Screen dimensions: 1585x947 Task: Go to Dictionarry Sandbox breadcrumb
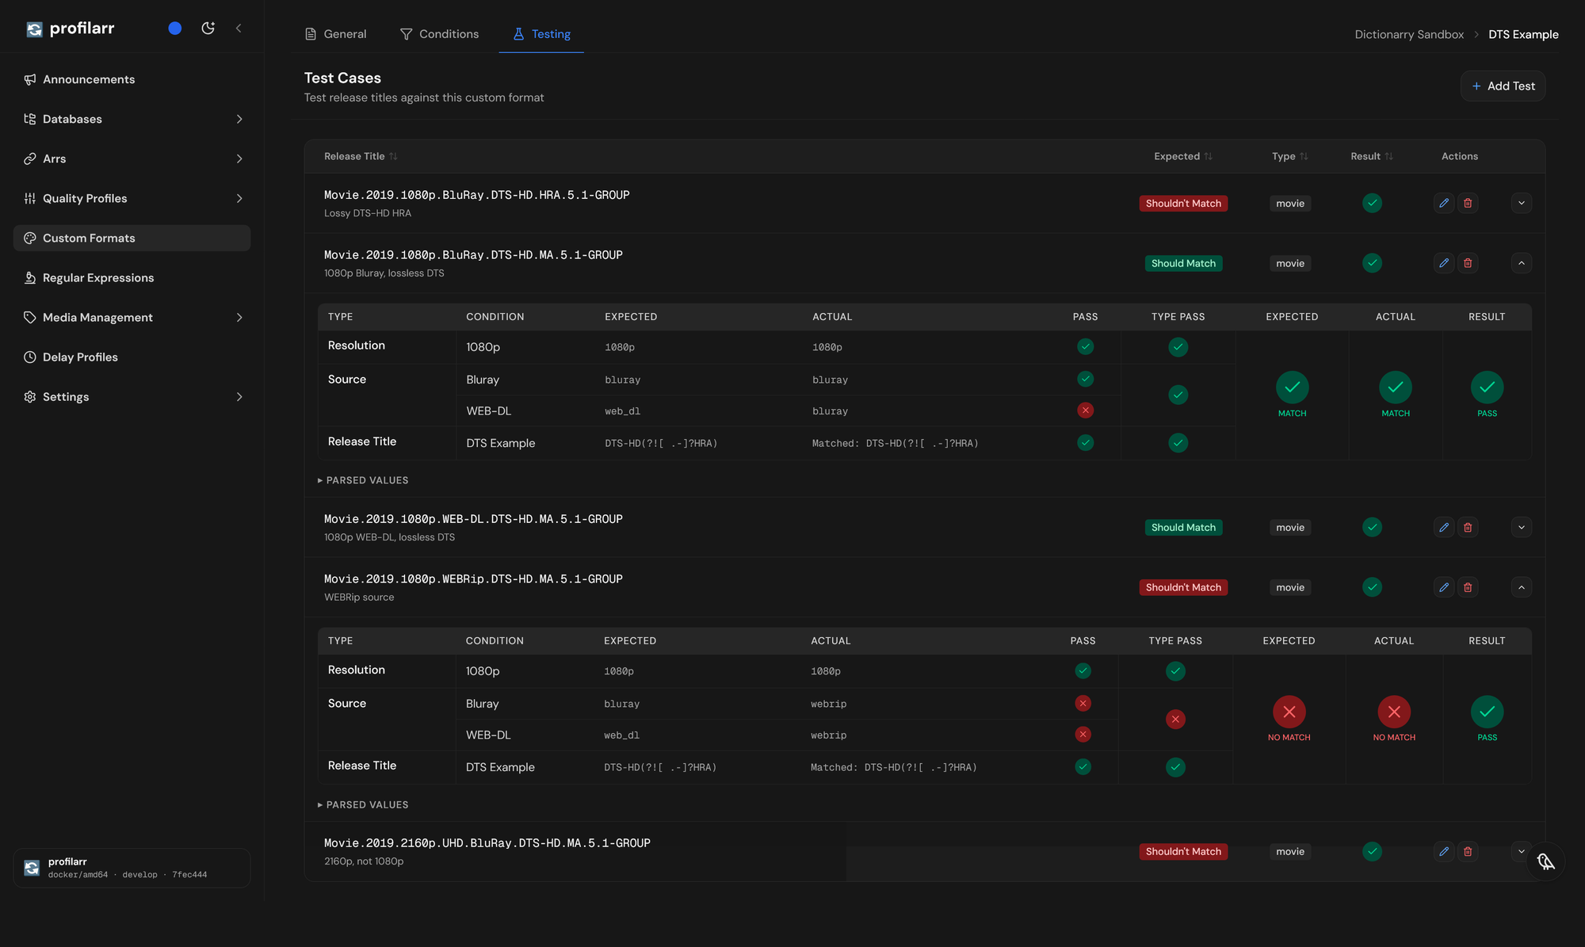1409,35
